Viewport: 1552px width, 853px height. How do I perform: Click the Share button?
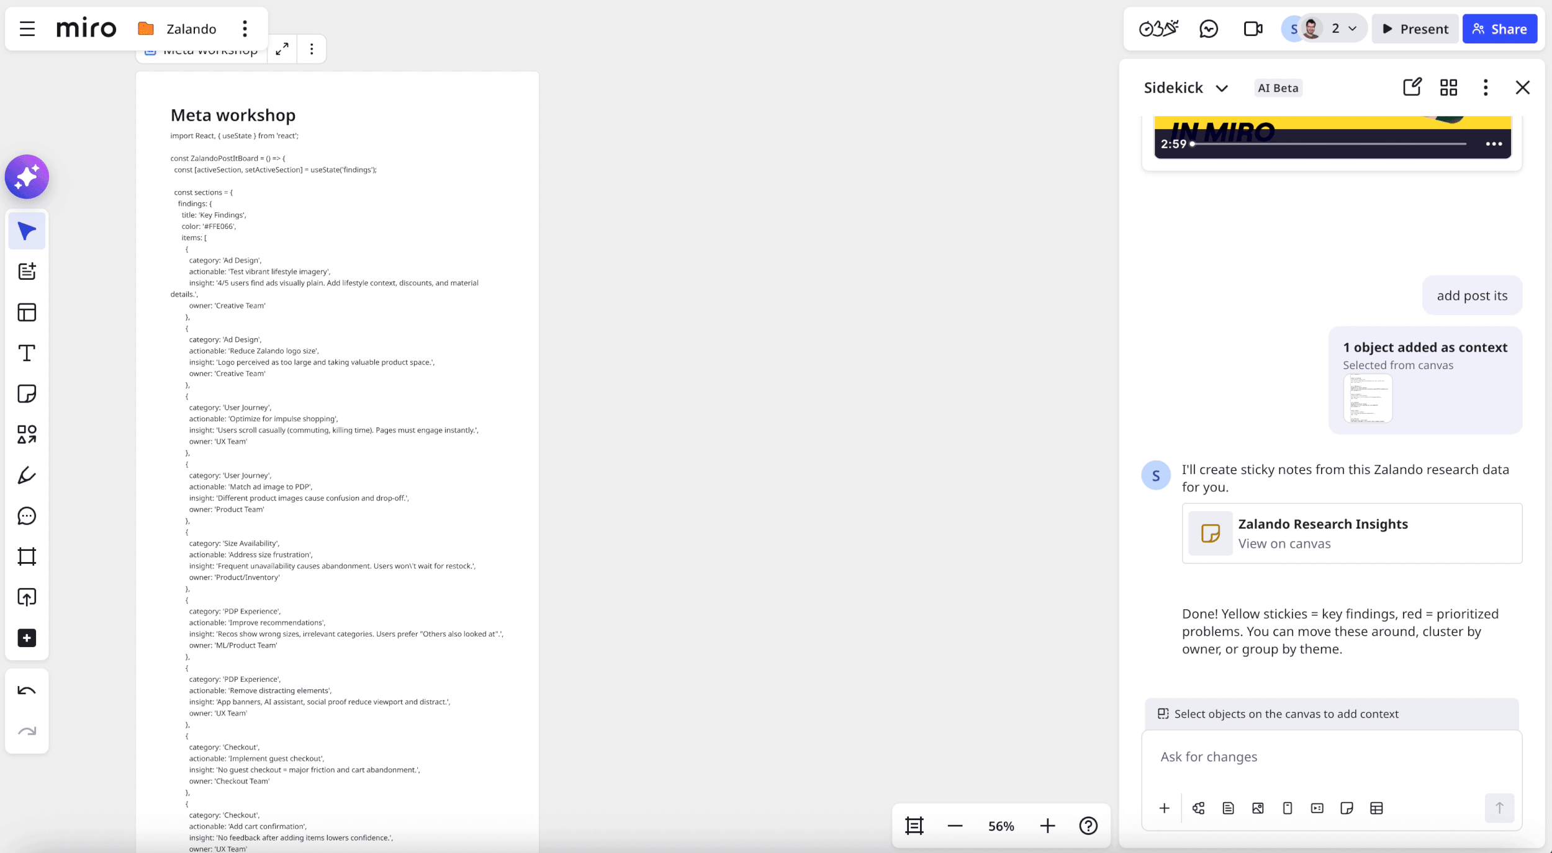pyautogui.click(x=1499, y=29)
